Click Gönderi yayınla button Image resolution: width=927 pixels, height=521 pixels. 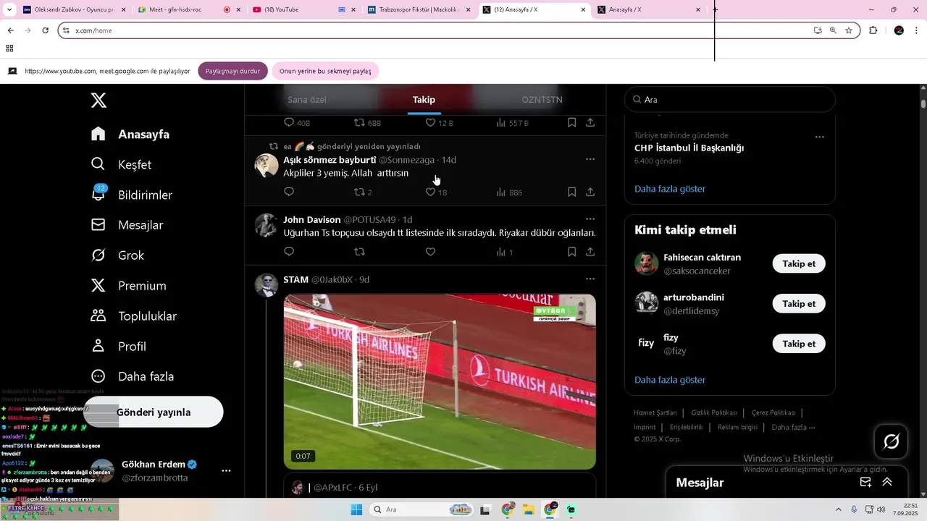[x=154, y=412]
